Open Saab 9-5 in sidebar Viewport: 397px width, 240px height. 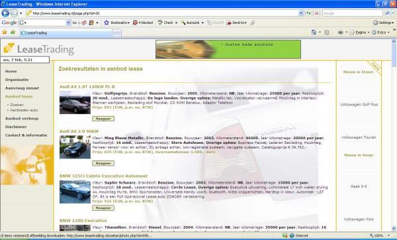[359, 186]
